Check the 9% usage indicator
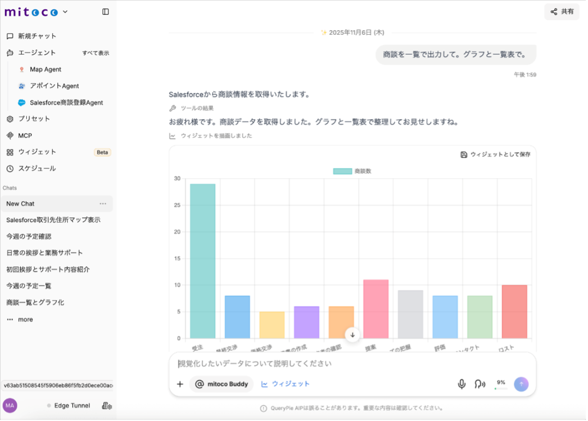588x421 pixels. (500, 383)
